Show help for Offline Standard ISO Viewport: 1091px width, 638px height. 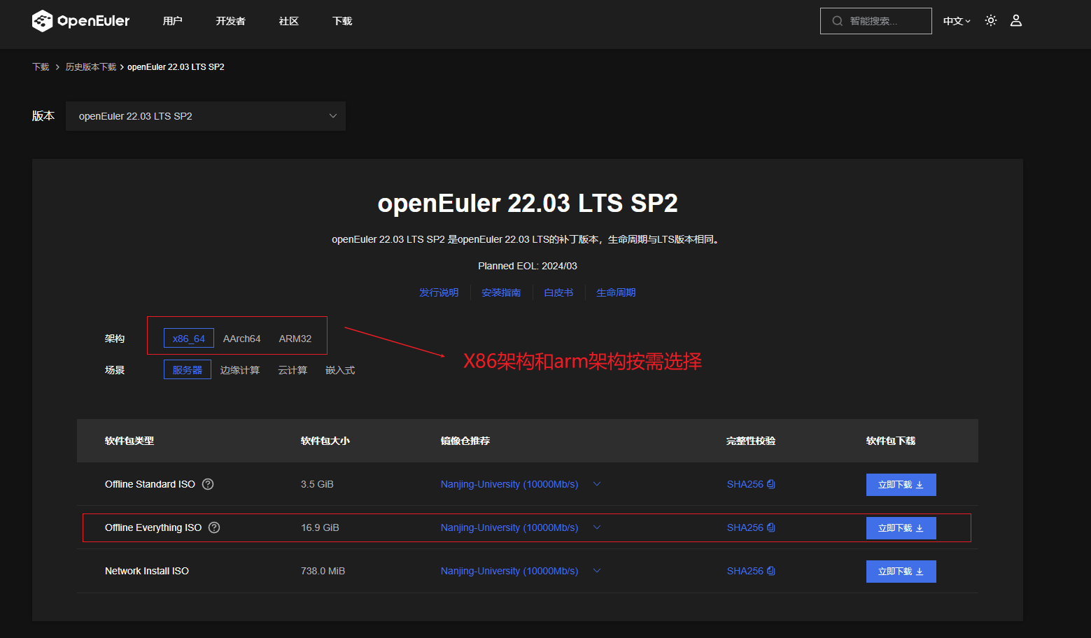208,484
